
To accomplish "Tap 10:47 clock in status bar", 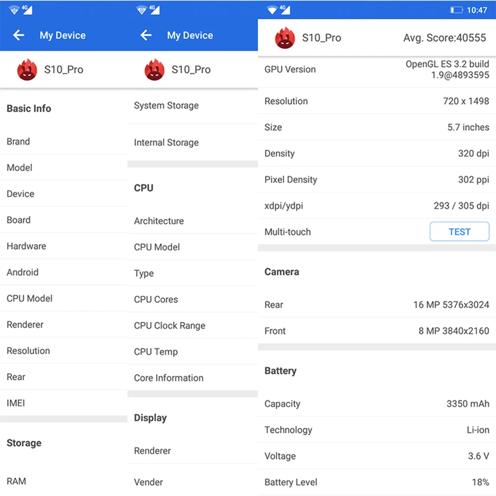I will tap(477, 10).
